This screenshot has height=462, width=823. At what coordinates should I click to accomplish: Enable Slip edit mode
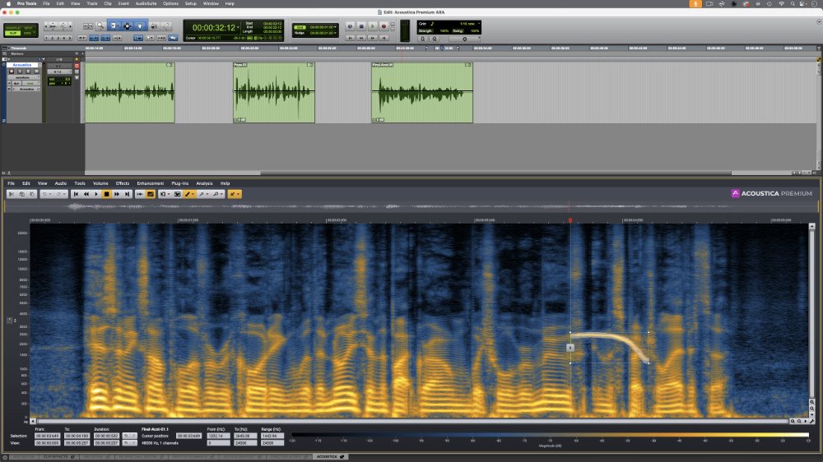[x=13, y=33]
